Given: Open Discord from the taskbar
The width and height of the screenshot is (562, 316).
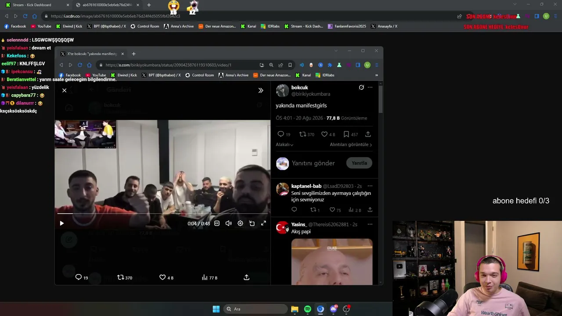Looking at the screenshot, I should click(x=334, y=309).
